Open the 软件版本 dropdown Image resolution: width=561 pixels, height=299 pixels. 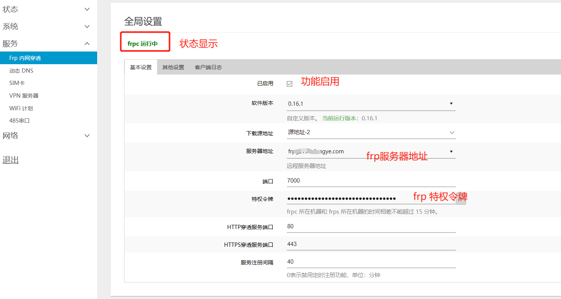[x=452, y=103]
